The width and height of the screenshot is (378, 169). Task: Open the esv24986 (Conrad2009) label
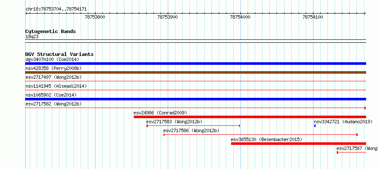point(160,113)
